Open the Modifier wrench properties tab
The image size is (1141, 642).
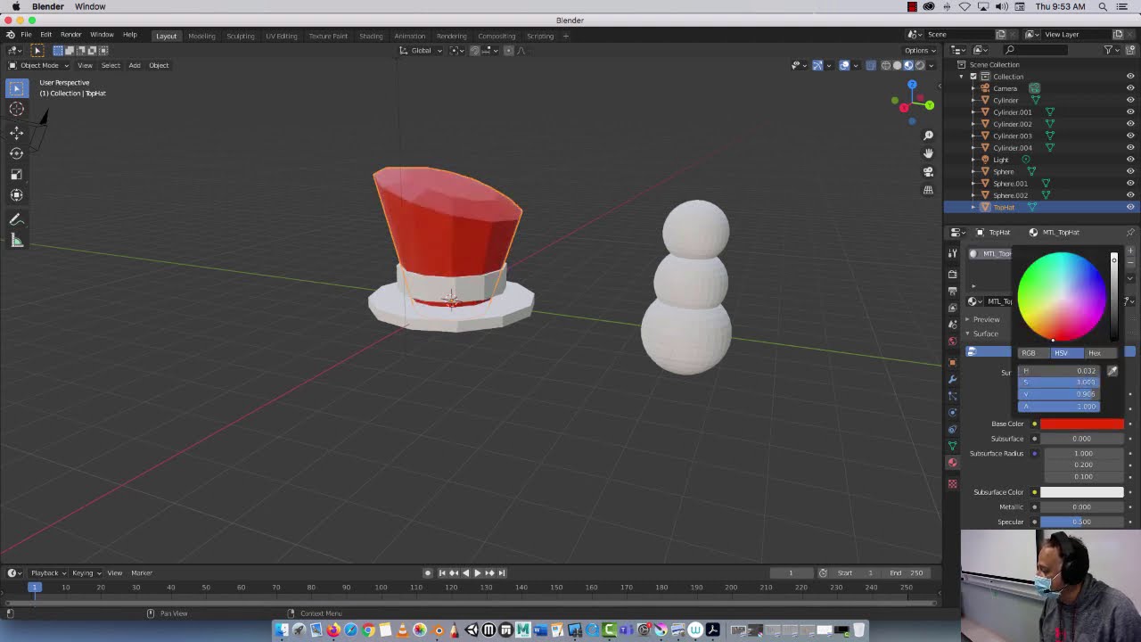(952, 379)
